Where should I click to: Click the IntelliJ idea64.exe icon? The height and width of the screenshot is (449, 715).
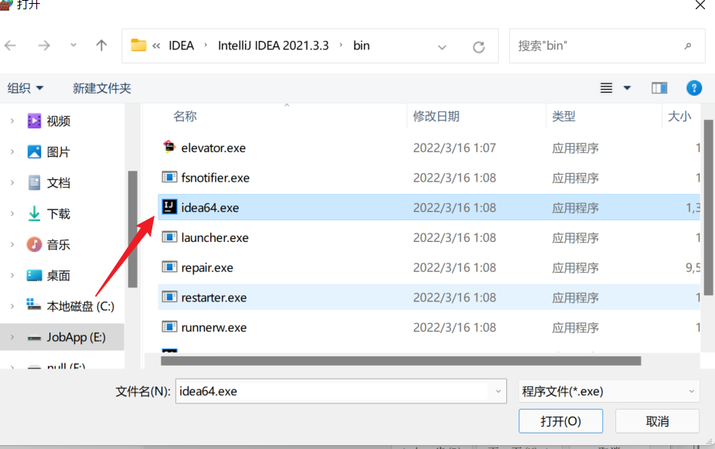169,207
